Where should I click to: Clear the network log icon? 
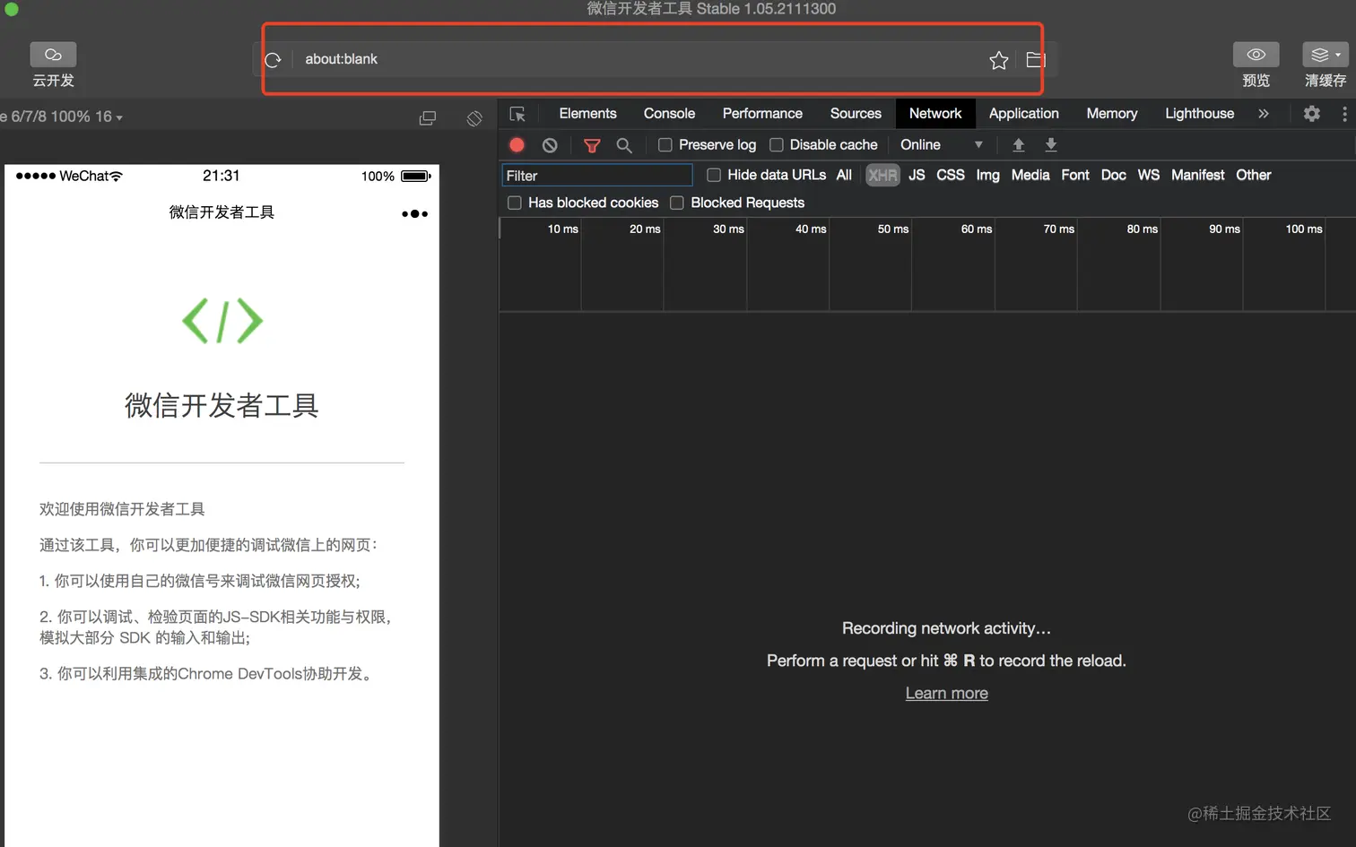tap(550, 144)
